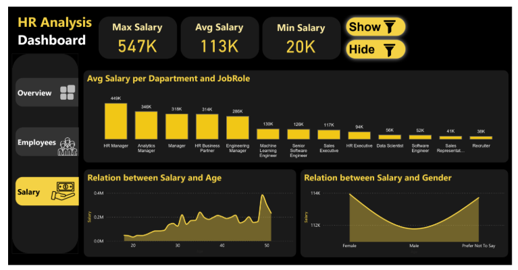Click the funnel icon on Show button
Viewport: 518px width, 270px height.
pos(391,27)
